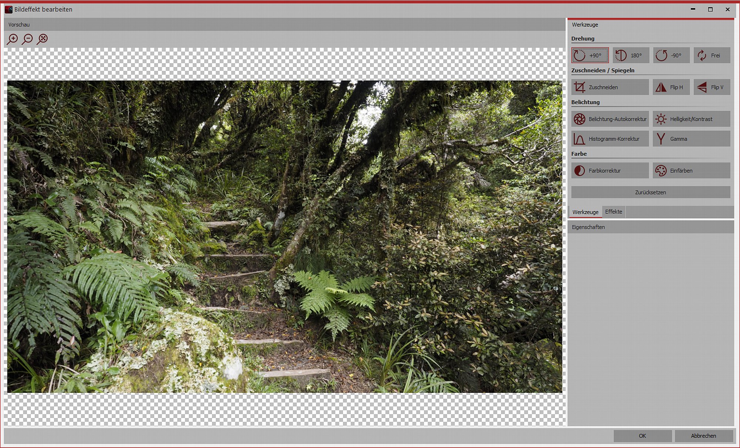Click the zoom-to-fit magnifier icon
This screenshot has height=448, width=740.
tap(43, 39)
